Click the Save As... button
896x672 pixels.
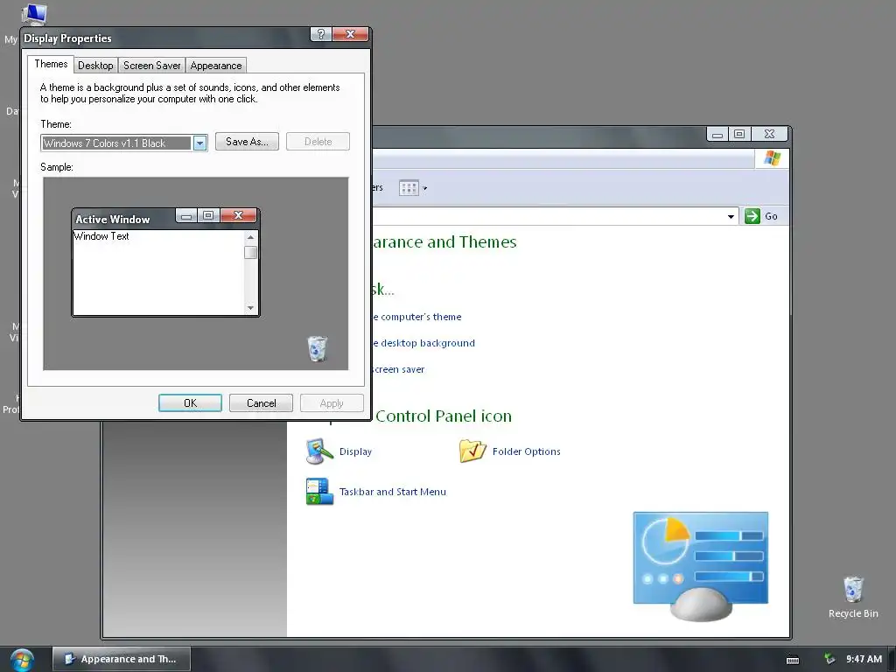(x=247, y=142)
